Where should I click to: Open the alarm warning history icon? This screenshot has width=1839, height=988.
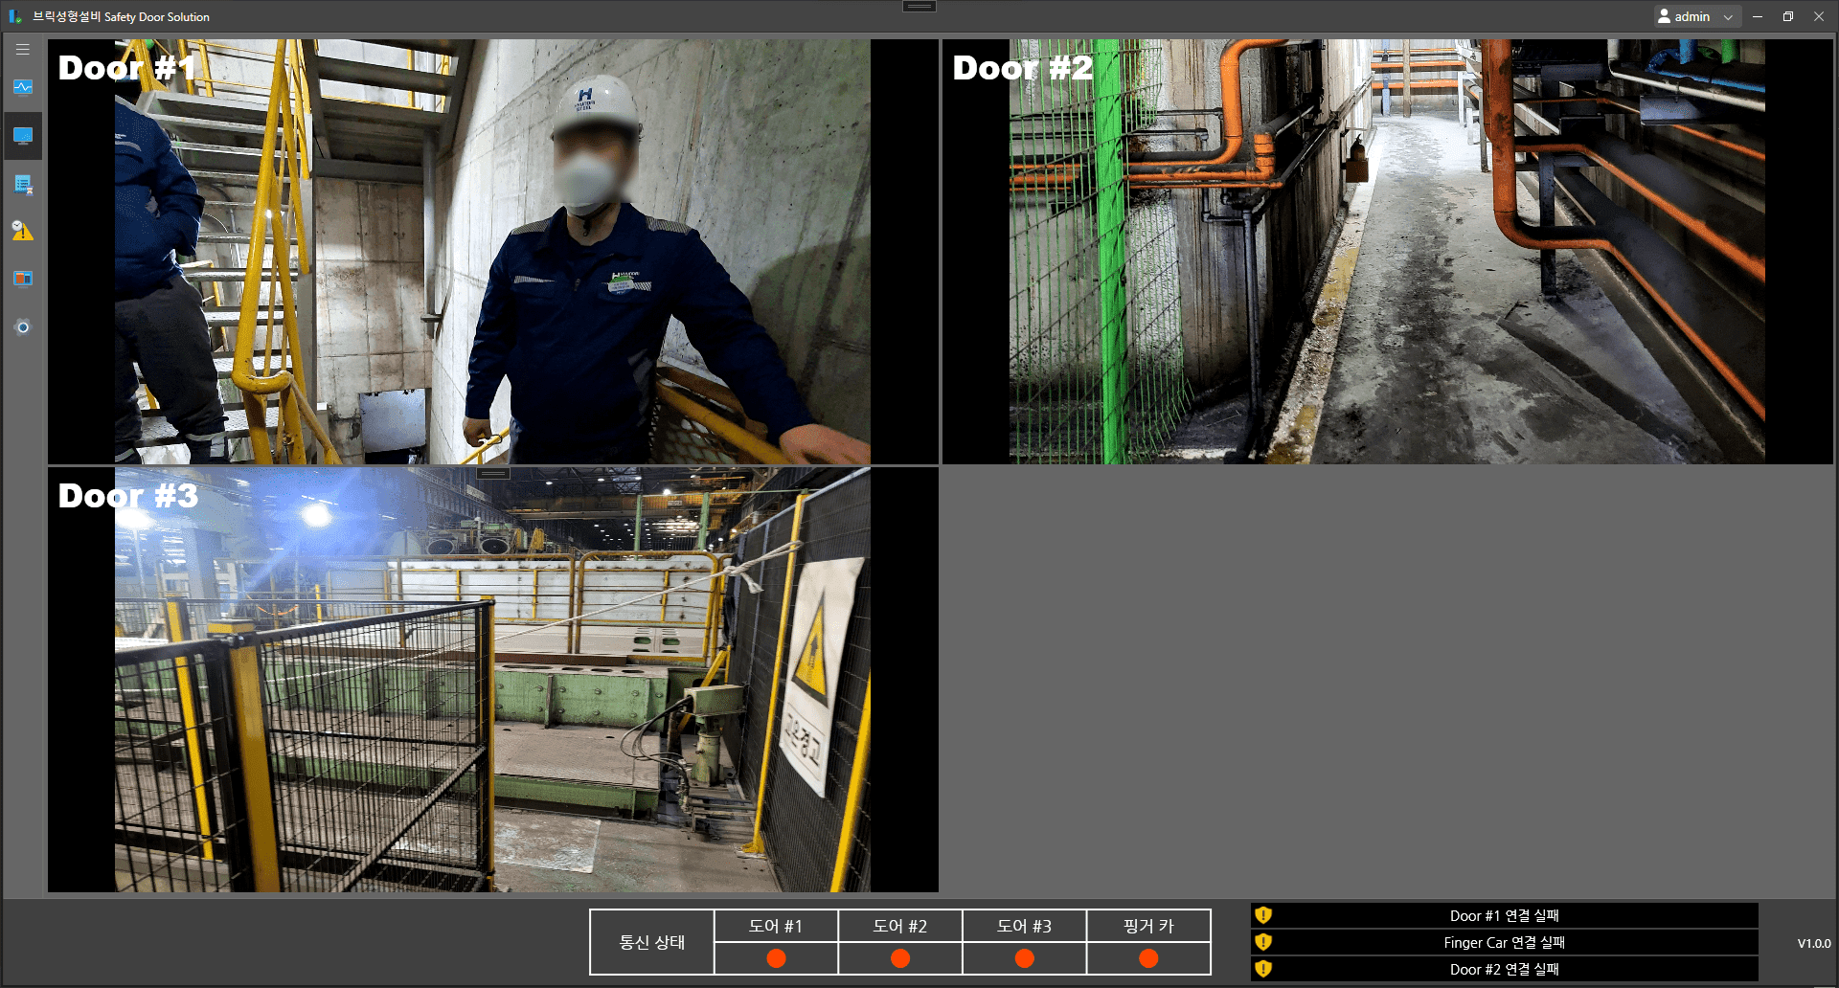click(22, 231)
